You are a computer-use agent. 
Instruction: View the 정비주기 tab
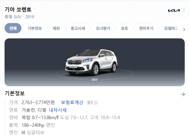point(146,28)
